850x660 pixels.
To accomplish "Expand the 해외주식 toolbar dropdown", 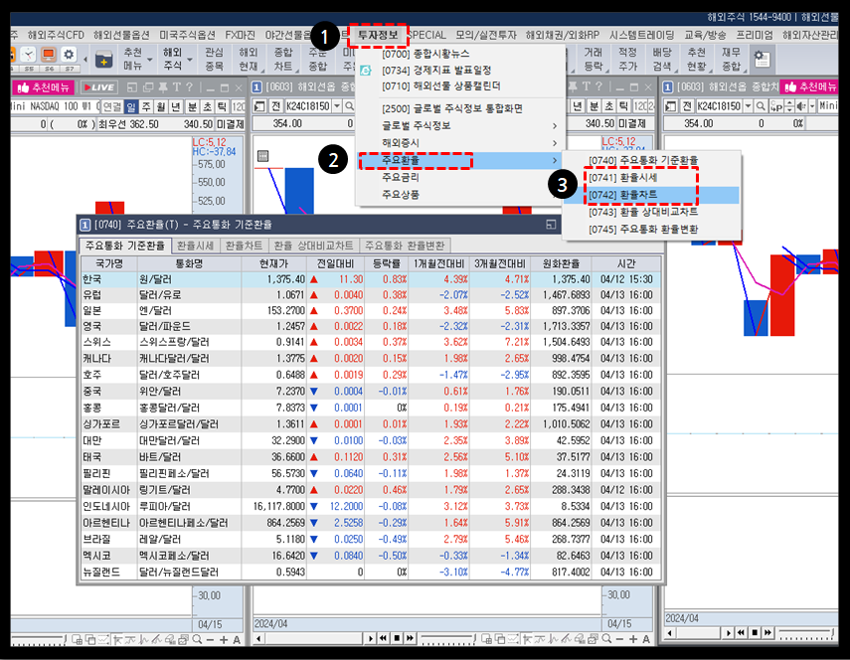I will click(x=190, y=59).
